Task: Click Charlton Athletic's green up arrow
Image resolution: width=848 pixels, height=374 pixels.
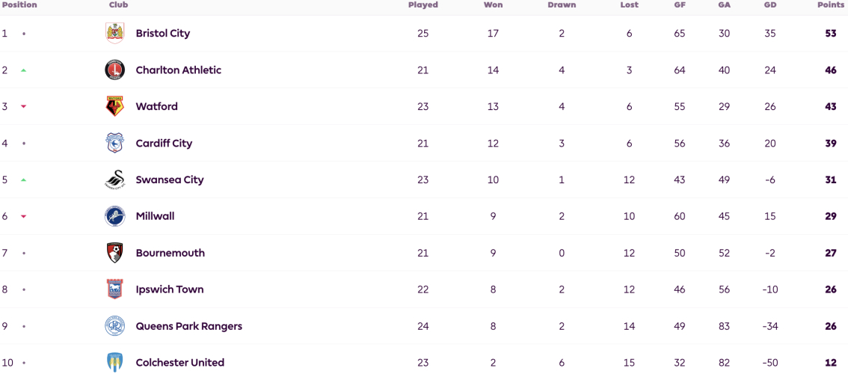Action: click(x=23, y=70)
